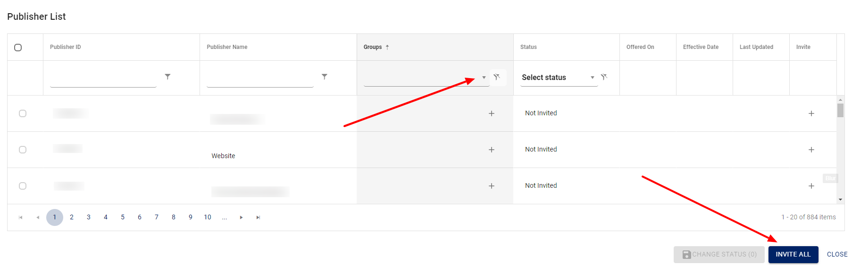The image size is (852, 265).
Task: Click the Publisher ID filter icon
Action: 167,77
